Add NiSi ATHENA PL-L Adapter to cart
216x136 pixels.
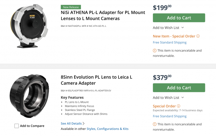[x=179, y=18]
